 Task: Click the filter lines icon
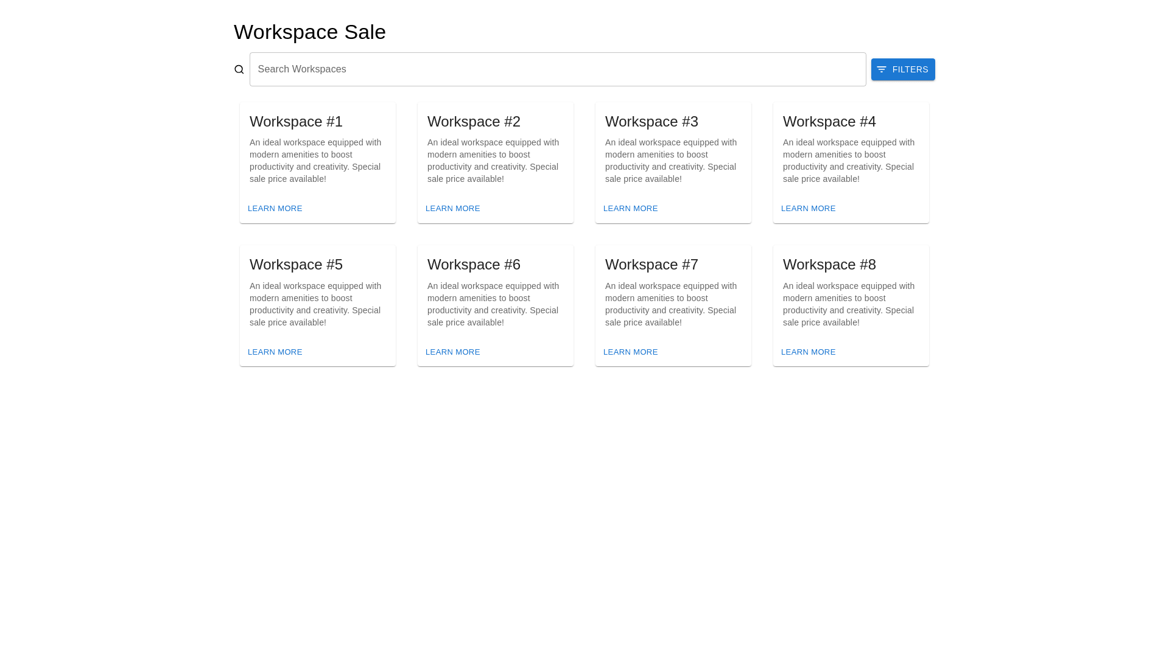pos(881,69)
